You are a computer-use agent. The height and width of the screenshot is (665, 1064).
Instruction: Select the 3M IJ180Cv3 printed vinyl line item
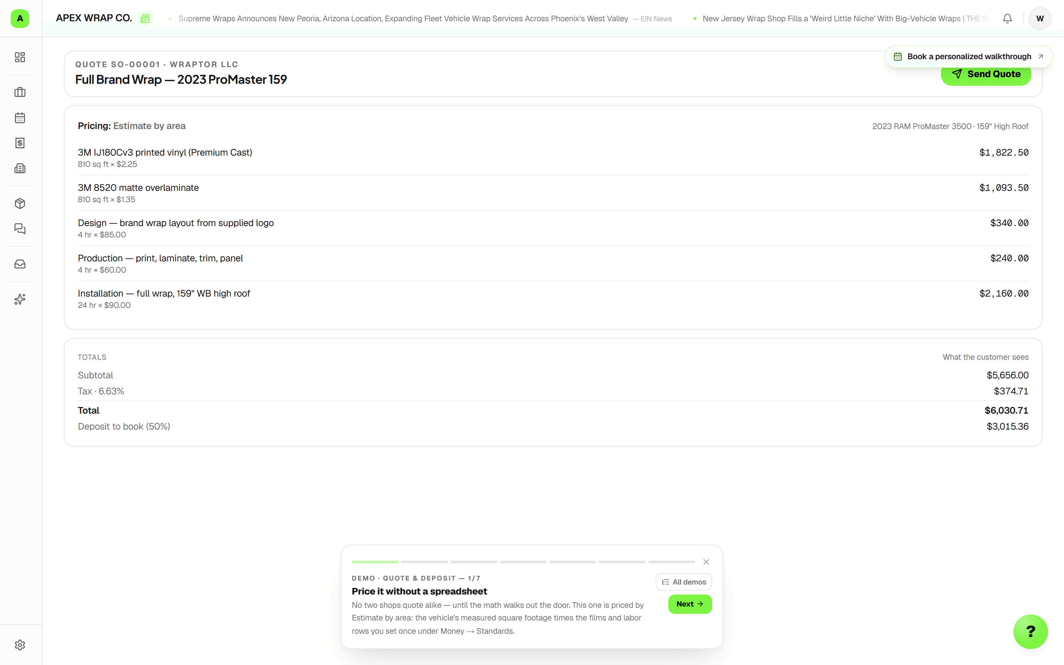[553, 158]
